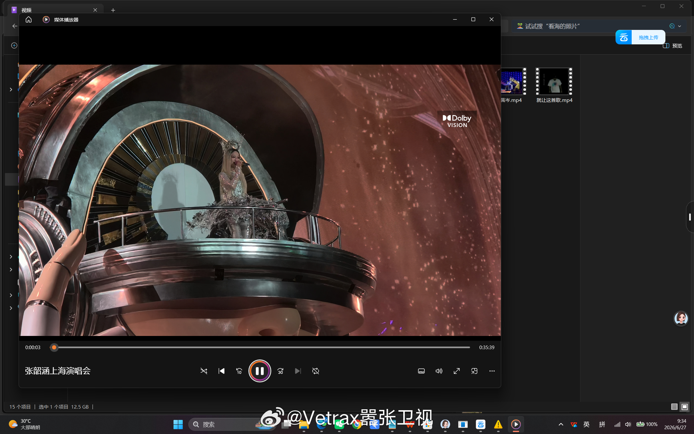Pause the video playback

click(260, 371)
